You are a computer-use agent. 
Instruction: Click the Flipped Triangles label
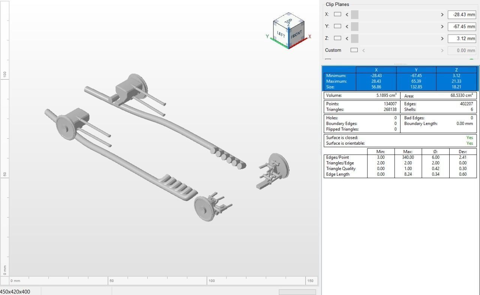(342, 129)
